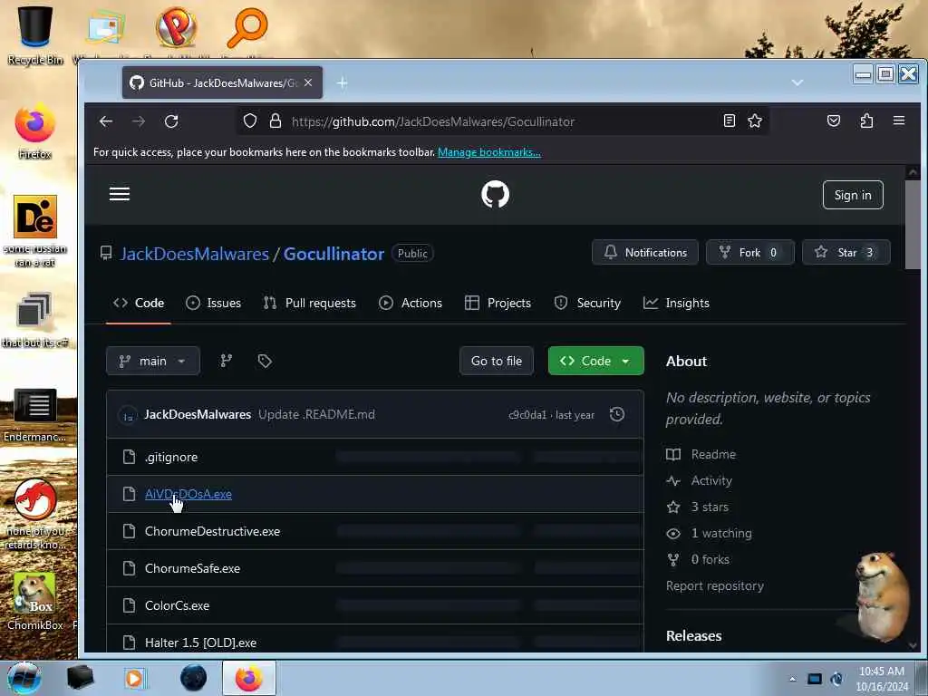The height and width of the screenshot is (696, 928).
Task: Open the ColorCs.exe file
Action: pos(177,606)
